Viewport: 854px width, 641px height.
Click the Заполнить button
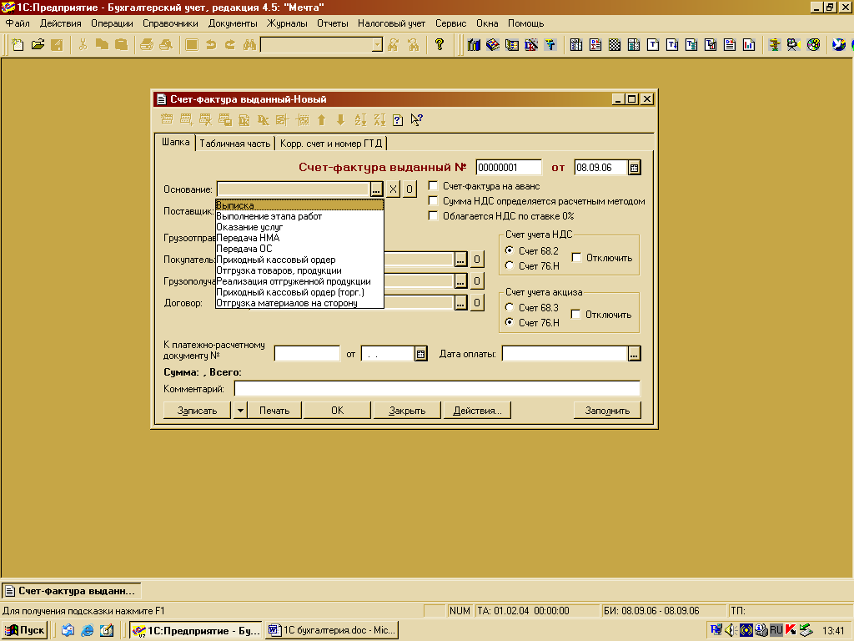(607, 411)
